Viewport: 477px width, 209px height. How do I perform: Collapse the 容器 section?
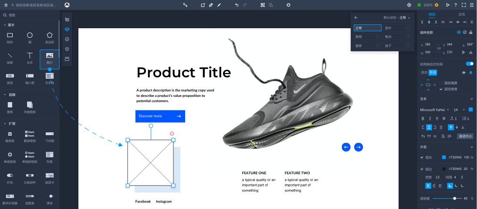coord(5,95)
